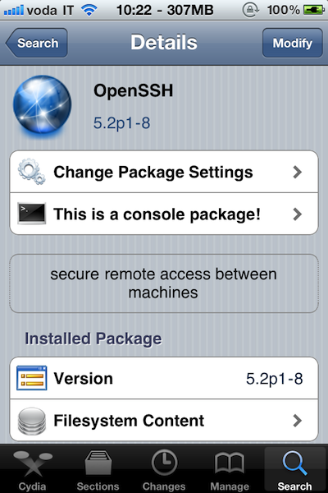Click the gears icon beside Change Package Settings
The width and height of the screenshot is (328, 493).
tap(31, 172)
